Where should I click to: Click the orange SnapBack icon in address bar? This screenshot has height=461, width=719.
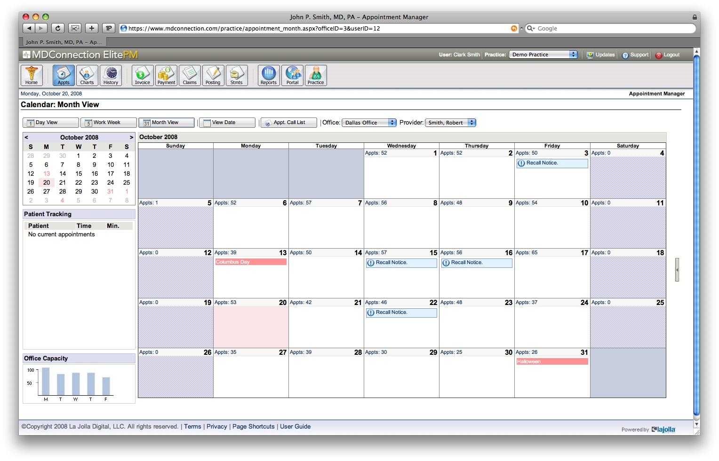coord(514,28)
